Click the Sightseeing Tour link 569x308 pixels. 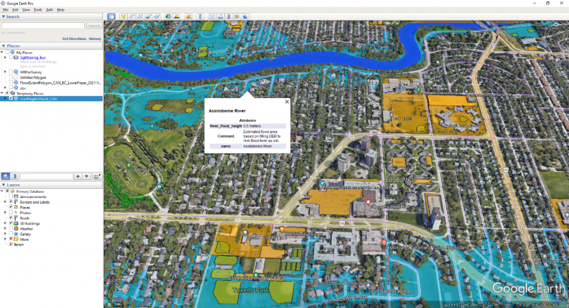(x=33, y=57)
